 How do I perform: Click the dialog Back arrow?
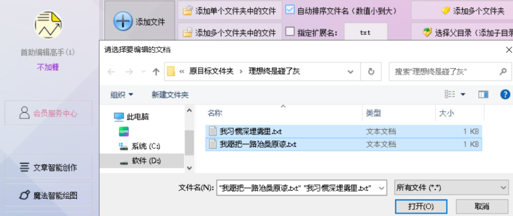point(111,71)
